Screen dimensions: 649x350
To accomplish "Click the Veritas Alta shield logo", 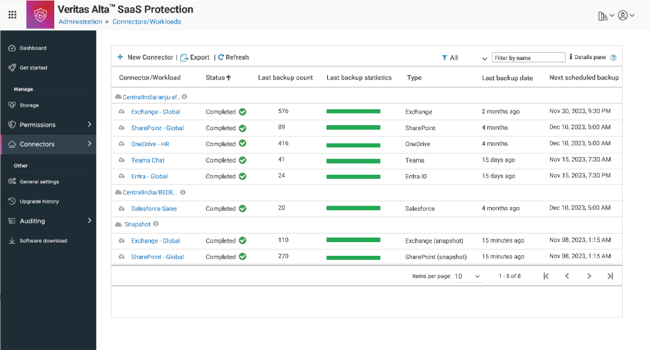I will pyautogui.click(x=40, y=15).
